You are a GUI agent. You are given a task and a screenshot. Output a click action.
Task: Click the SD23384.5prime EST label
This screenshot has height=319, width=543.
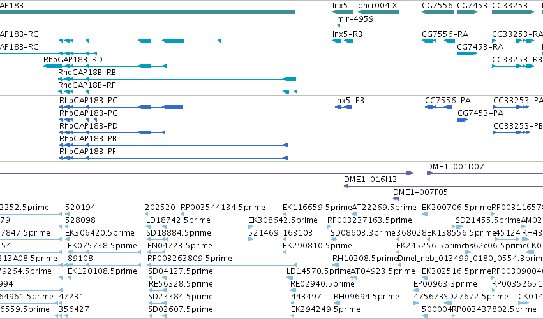[x=181, y=297]
